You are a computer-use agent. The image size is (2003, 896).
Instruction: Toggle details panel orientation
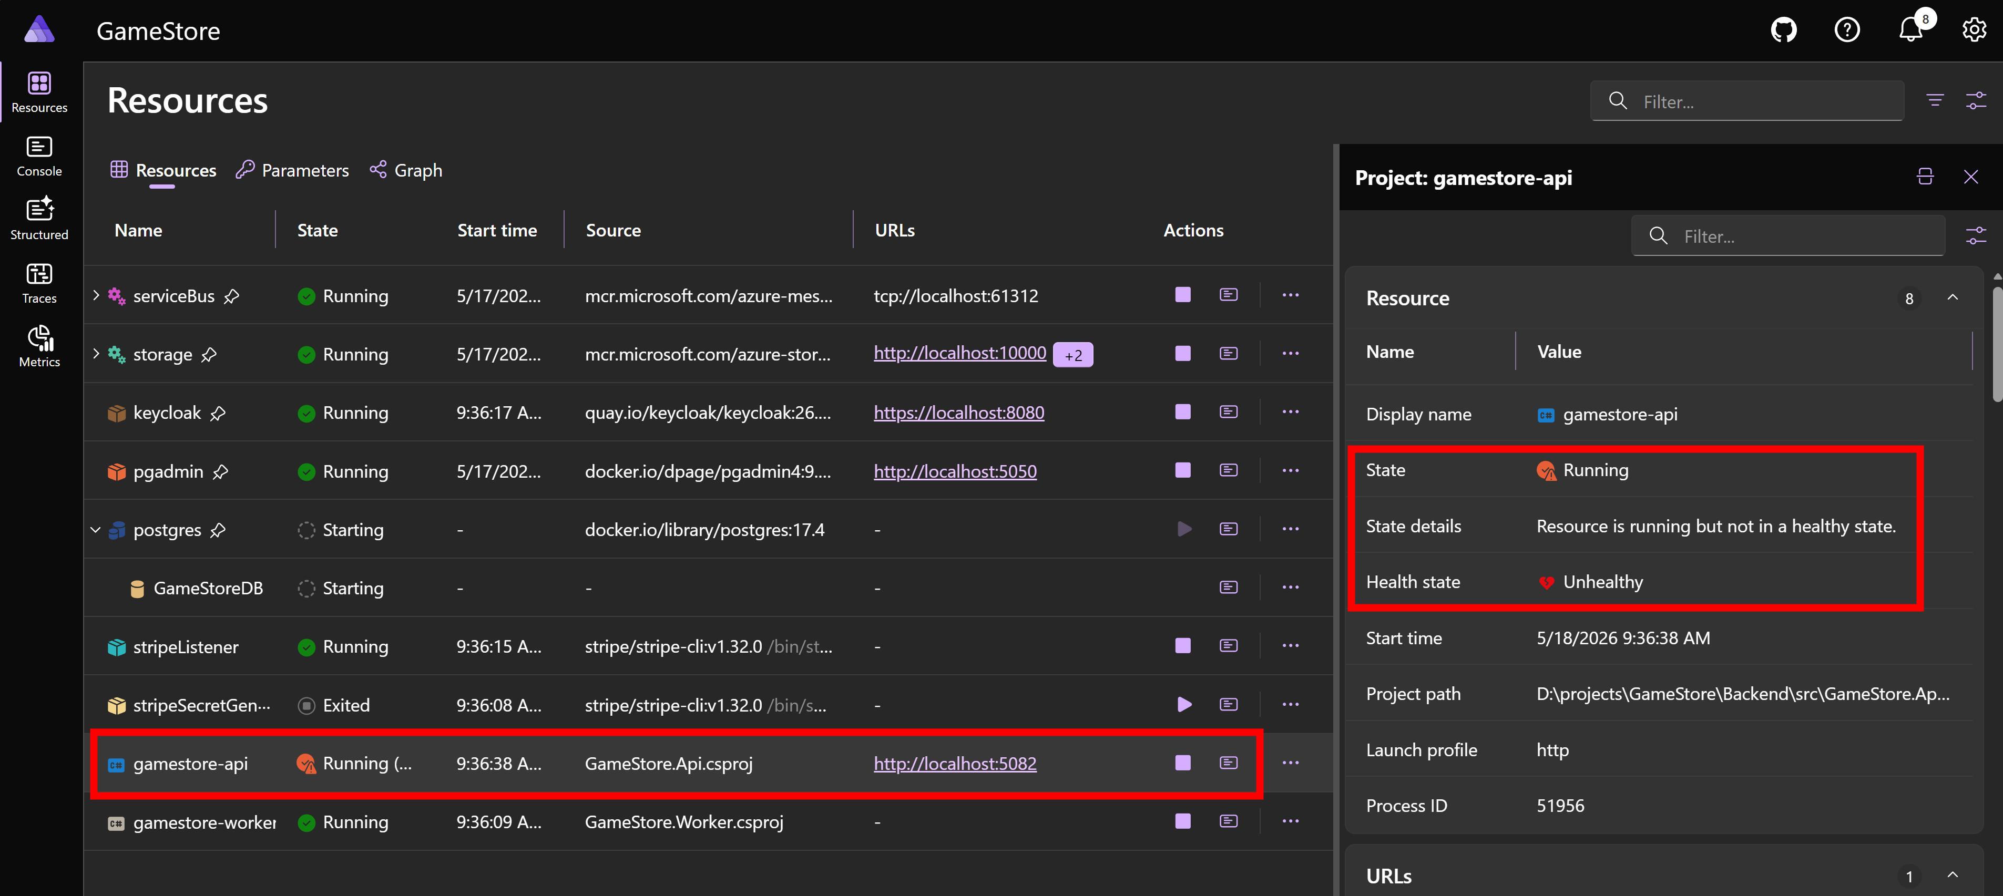pyautogui.click(x=1925, y=177)
